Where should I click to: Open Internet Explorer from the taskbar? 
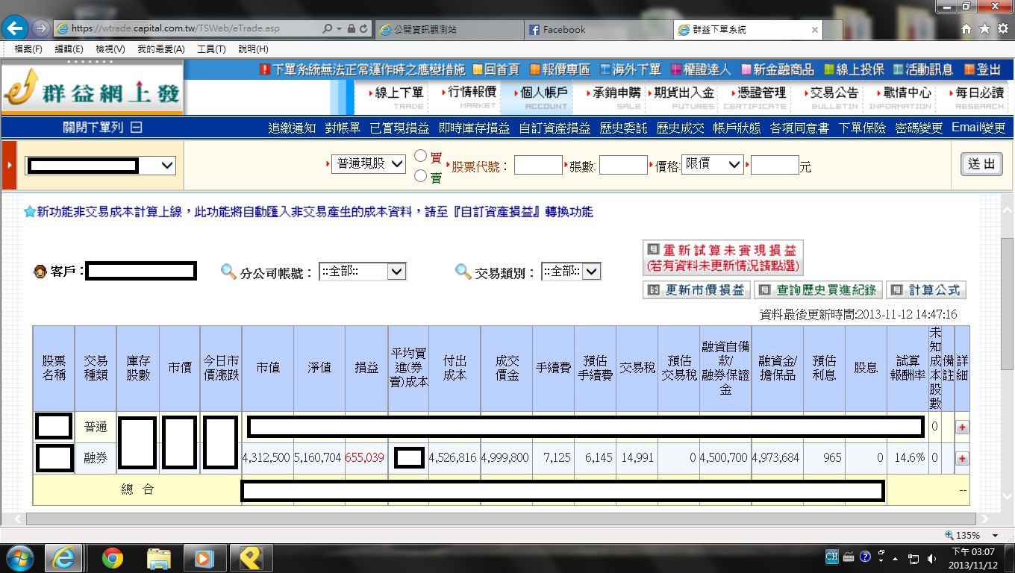click(x=63, y=558)
